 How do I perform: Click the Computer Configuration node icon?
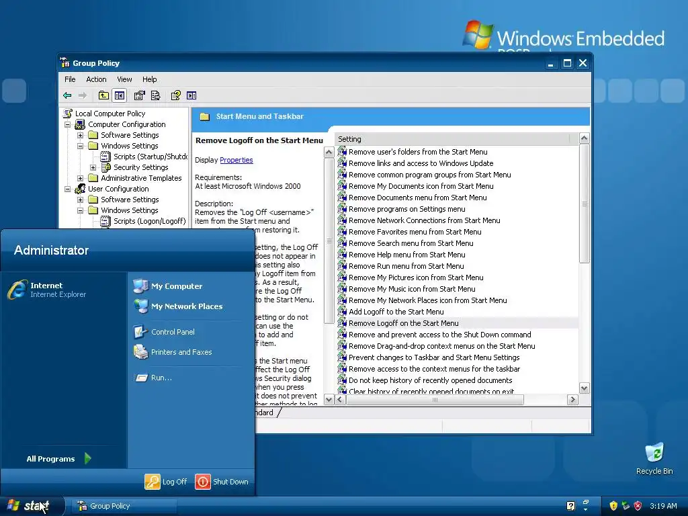[80, 124]
